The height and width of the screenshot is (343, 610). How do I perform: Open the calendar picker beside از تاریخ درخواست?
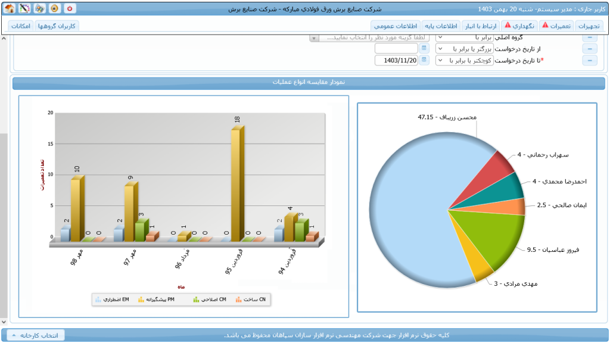point(424,48)
